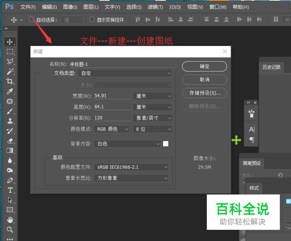Enable the 显示变换控件 checkbox
This screenshot has width=291, height=241.
click(x=92, y=19)
